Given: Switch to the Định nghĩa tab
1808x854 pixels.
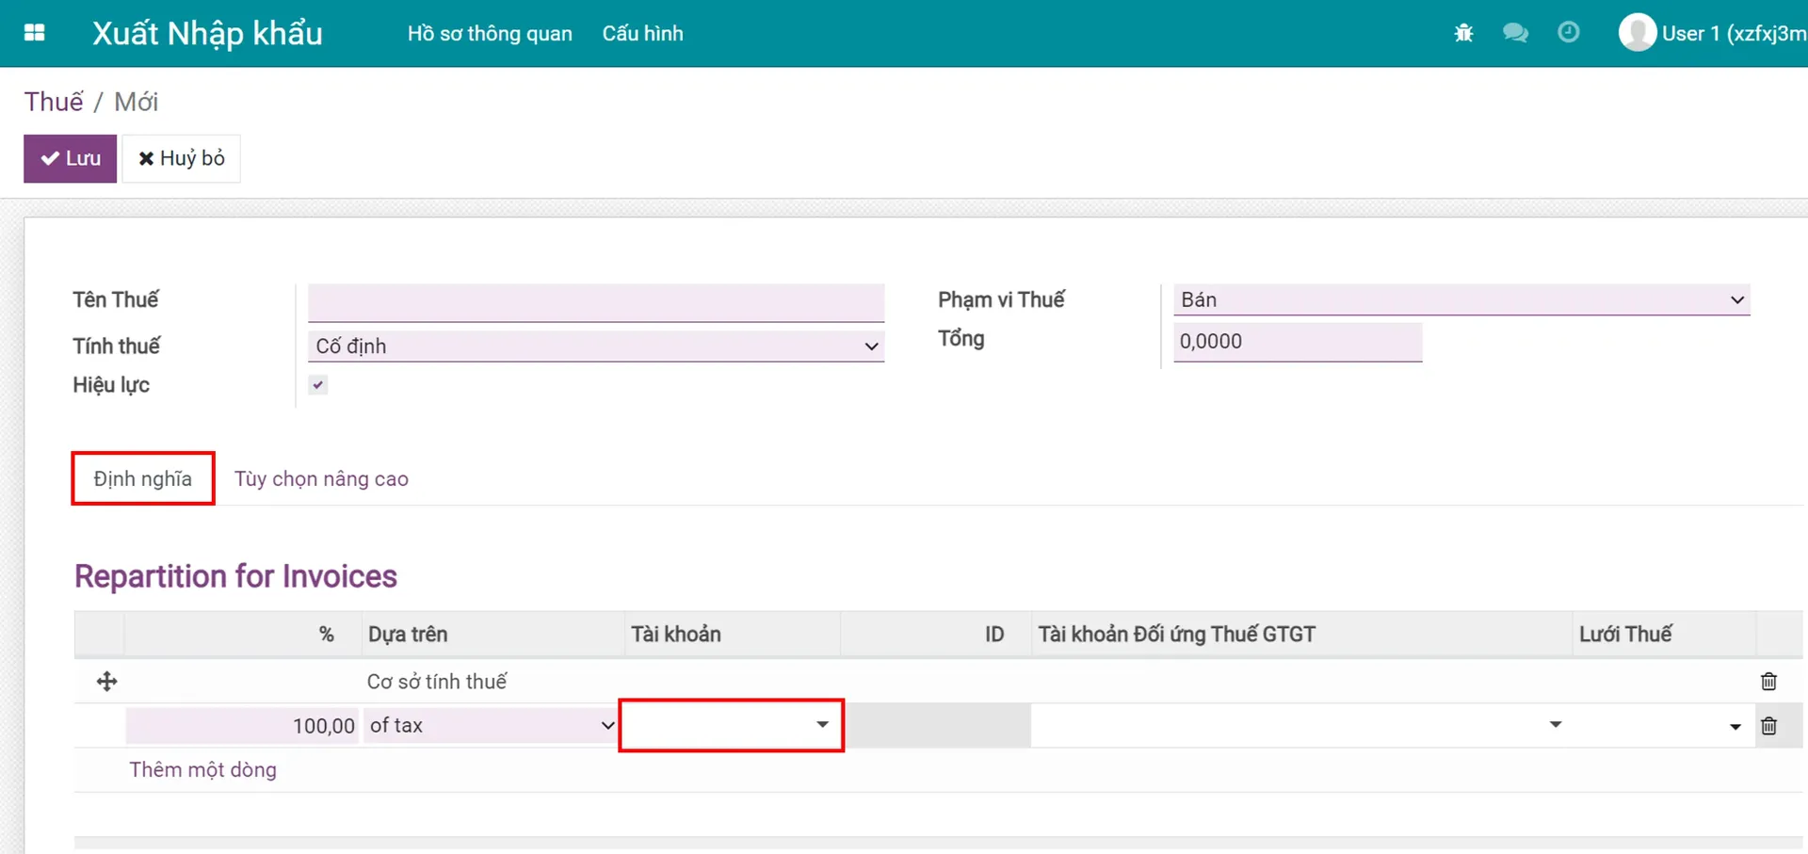Looking at the screenshot, I should click(143, 478).
